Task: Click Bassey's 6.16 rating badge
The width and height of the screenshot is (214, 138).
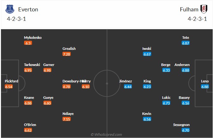Action: tap(186, 103)
